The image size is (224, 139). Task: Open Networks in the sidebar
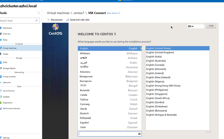click(x=7, y=83)
